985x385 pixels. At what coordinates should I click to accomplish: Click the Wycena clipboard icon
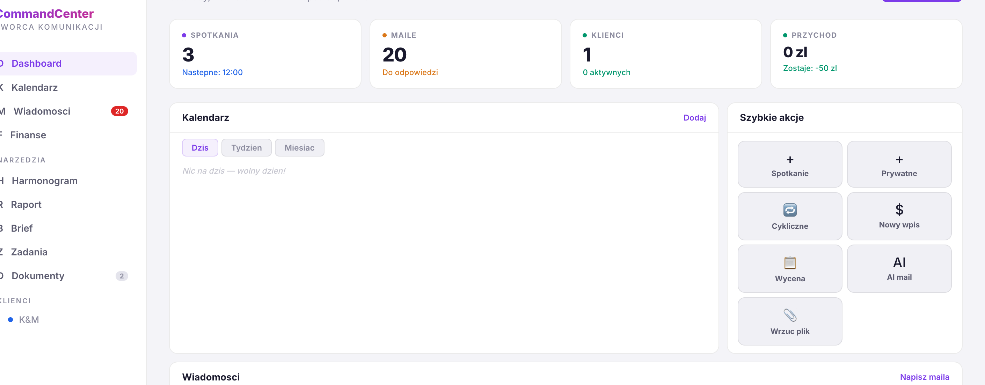(x=790, y=263)
